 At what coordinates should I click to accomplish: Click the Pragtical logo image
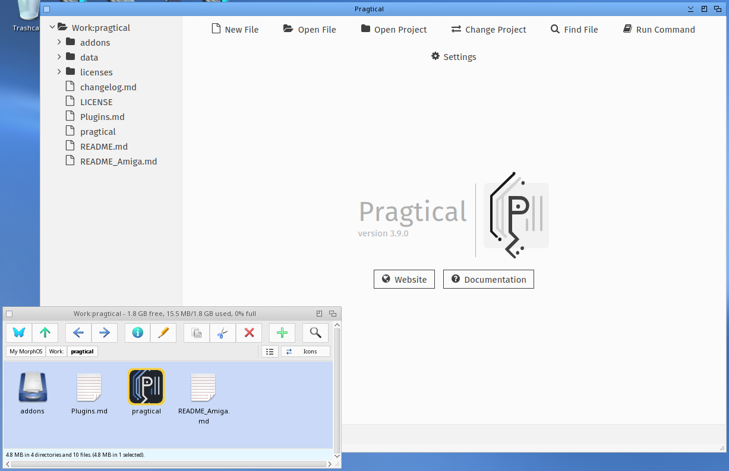pyautogui.click(x=516, y=215)
